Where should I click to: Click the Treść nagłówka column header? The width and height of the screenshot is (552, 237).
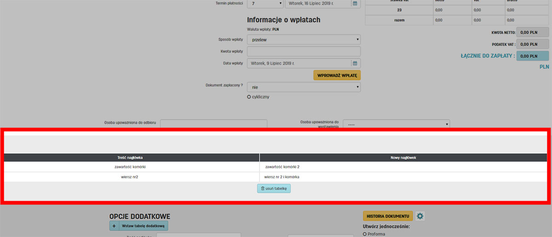tap(132, 157)
